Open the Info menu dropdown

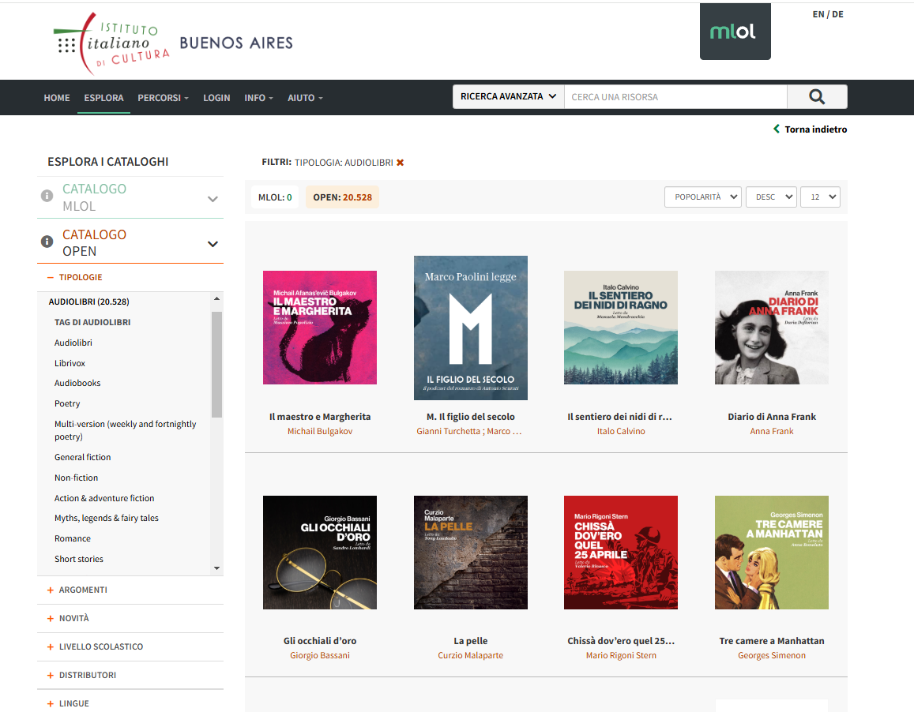point(259,98)
